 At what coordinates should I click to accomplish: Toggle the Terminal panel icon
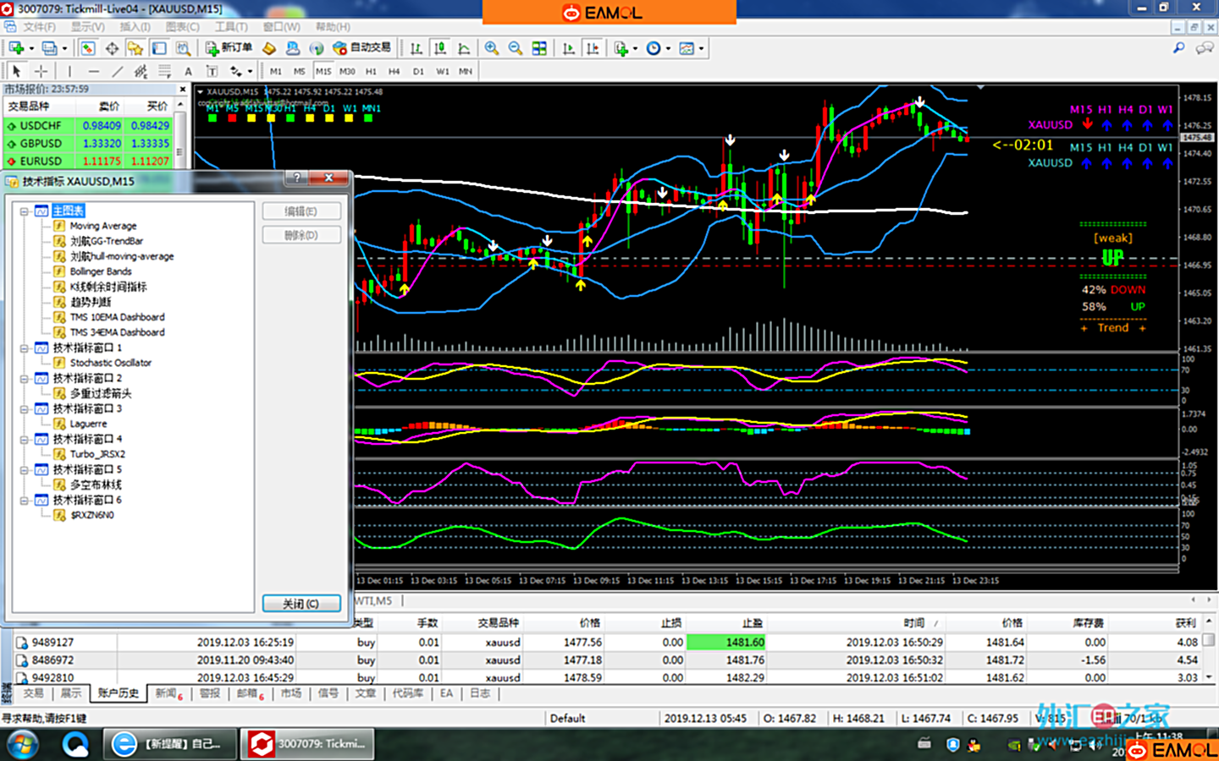[x=159, y=48]
